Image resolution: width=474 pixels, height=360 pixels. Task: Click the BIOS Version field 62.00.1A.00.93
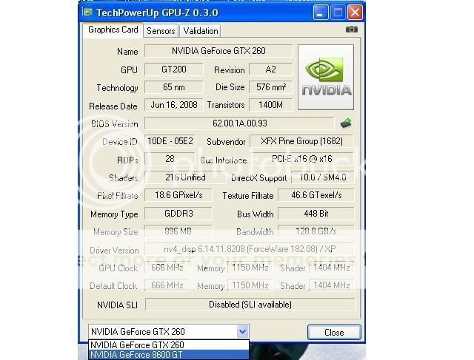coord(239,123)
